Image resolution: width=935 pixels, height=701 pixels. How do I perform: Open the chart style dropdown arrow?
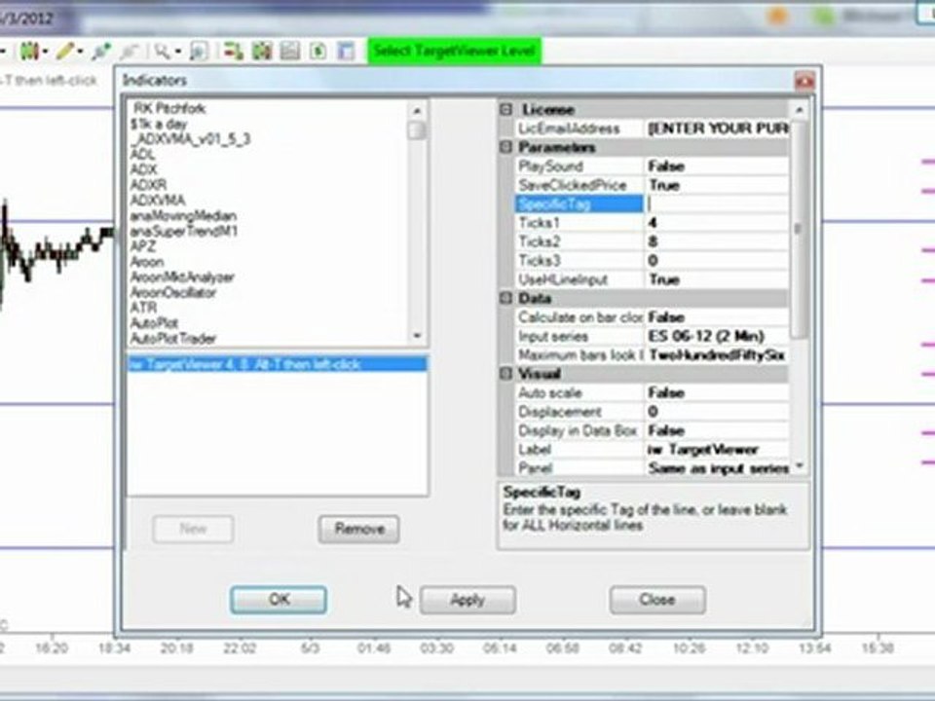[46, 53]
